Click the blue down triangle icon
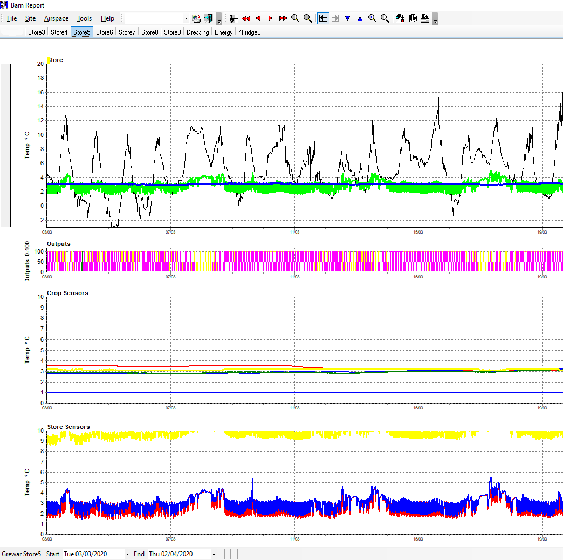 348,18
